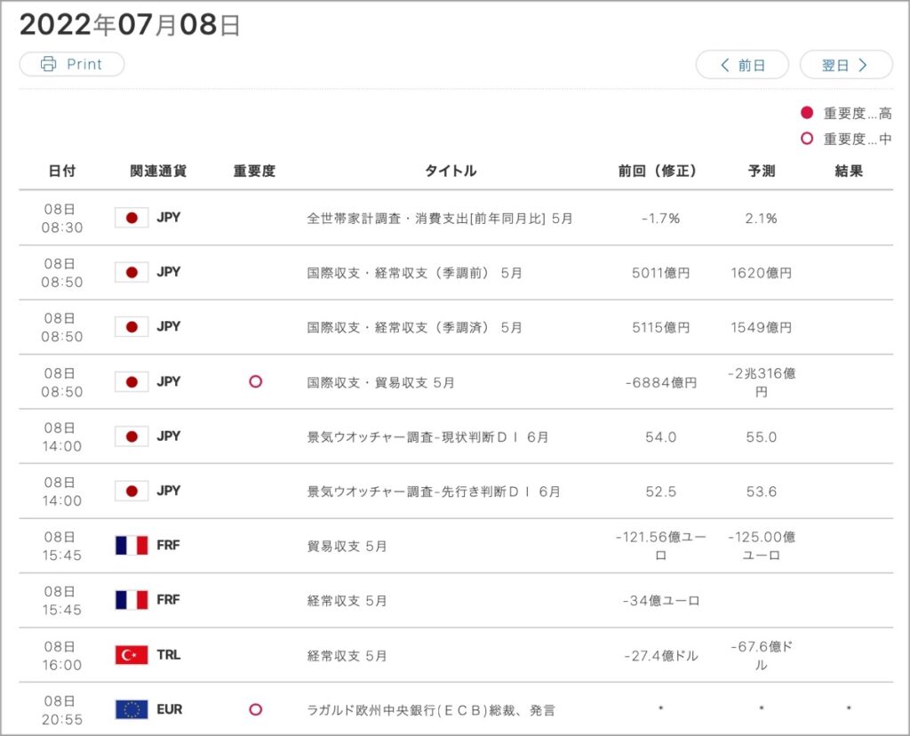Click France flag in 貿易収支 5月 row

(132, 546)
